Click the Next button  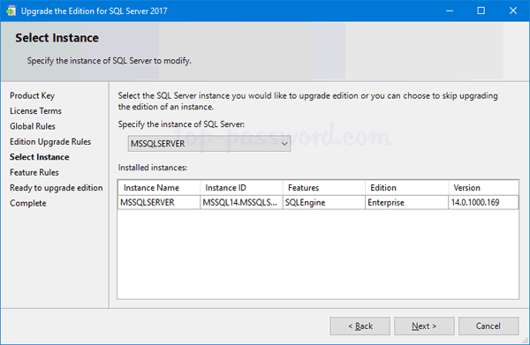pyautogui.click(x=424, y=326)
